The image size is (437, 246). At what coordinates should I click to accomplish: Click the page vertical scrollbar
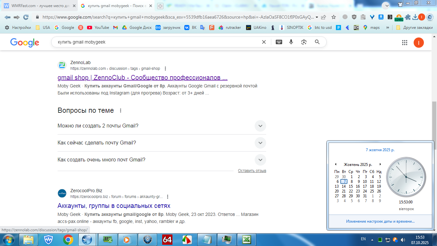[x=434, y=126]
